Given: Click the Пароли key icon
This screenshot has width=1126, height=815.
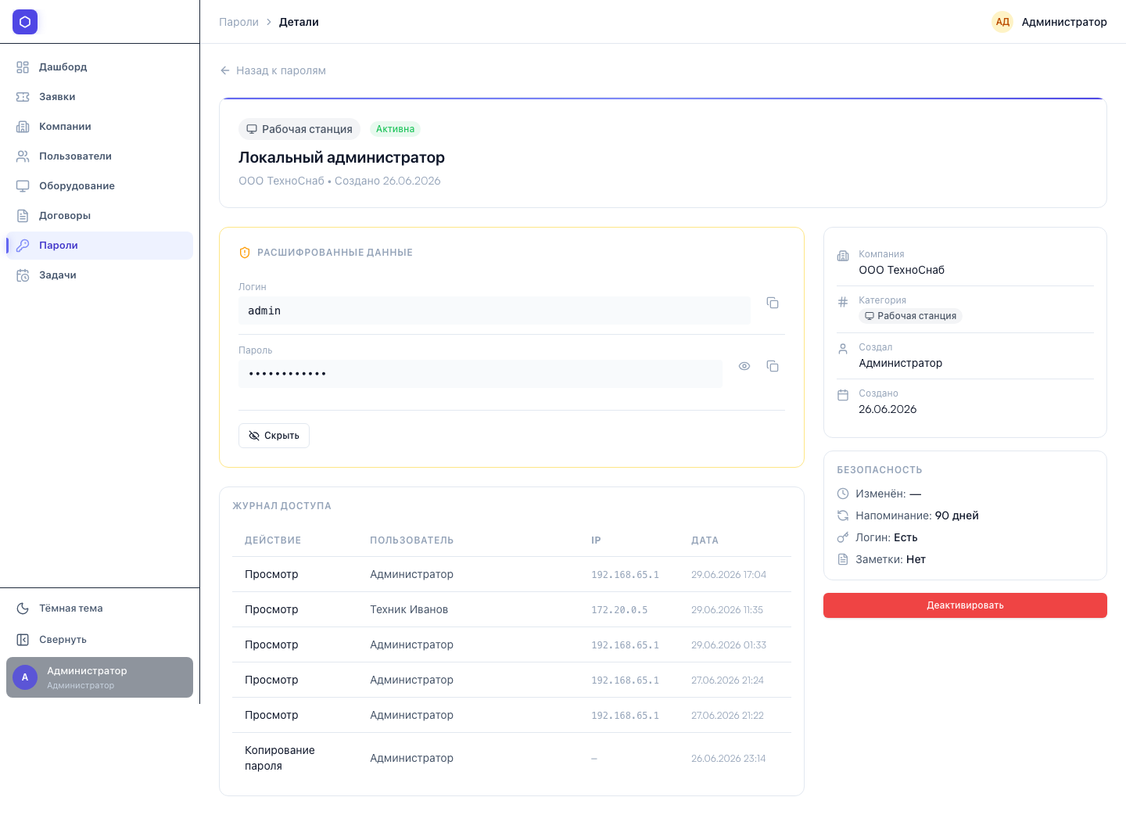Looking at the screenshot, I should point(23,246).
